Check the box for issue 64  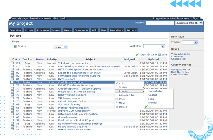[x=12, y=110]
